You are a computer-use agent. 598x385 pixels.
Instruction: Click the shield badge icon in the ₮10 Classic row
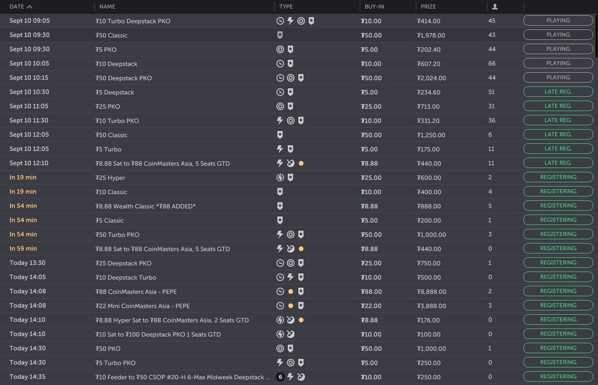[x=280, y=192]
